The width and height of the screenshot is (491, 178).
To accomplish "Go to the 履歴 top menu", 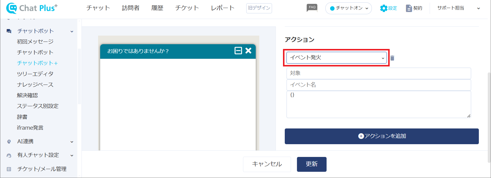I will point(157,8).
